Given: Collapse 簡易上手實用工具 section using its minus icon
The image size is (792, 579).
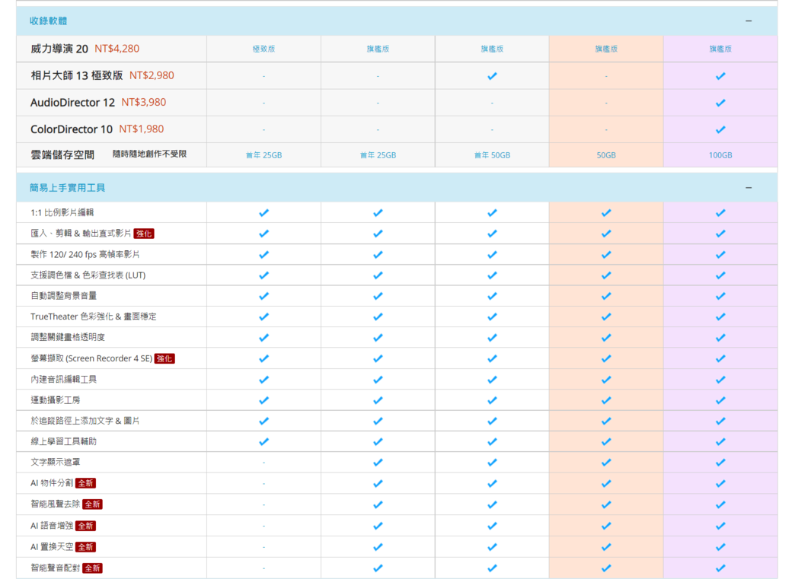Looking at the screenshot, I should tap(749, 188).
